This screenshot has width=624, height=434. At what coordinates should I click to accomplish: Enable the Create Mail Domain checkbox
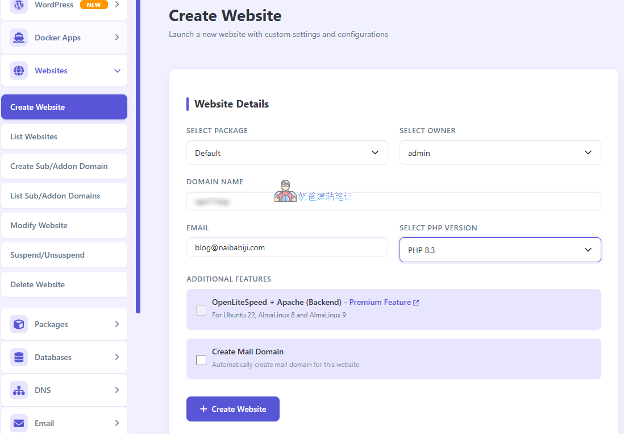click(x=201, y=360)
